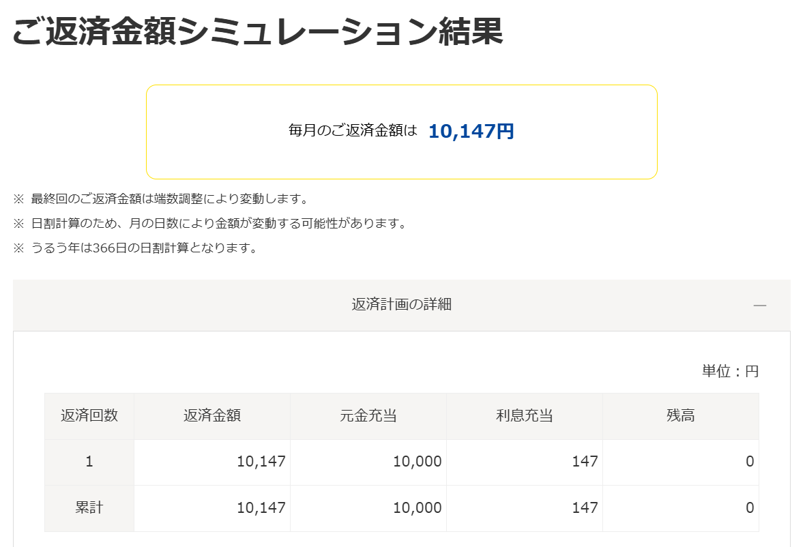Select the row 1 repayment count cell
The width and height of the screenshot is (805, 547).
point(89,462)
